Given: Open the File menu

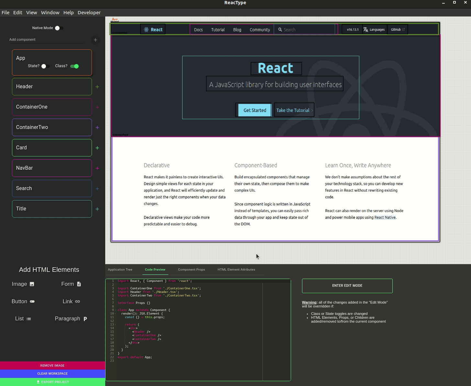Looking at the screenshot, I should pyautogui.click(x=6, y=13).
